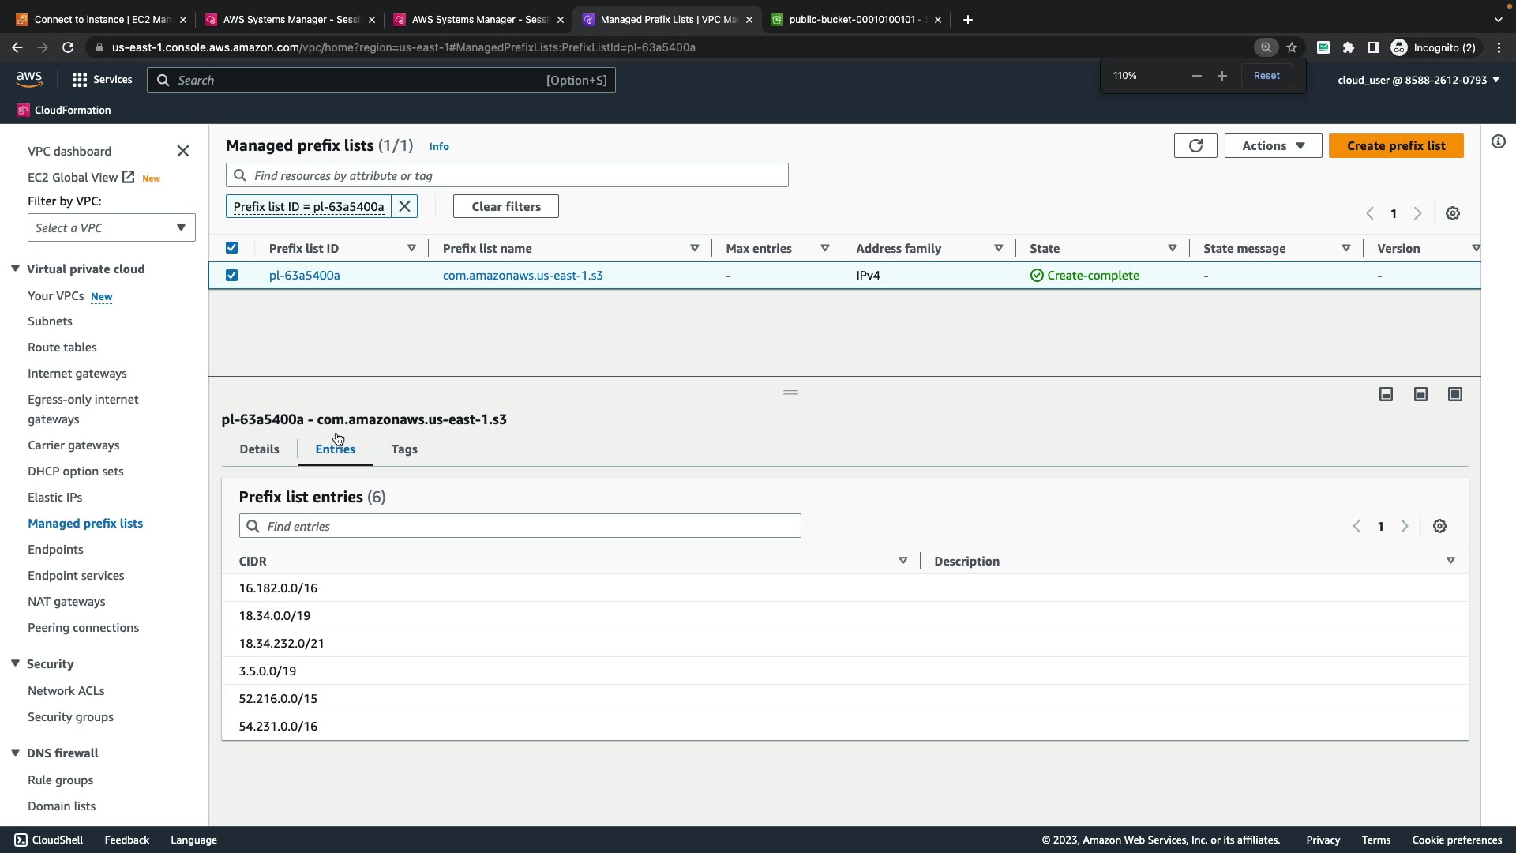Collapse the Security sidebar section
This screenshot has width=1516, height=853.
15,664
